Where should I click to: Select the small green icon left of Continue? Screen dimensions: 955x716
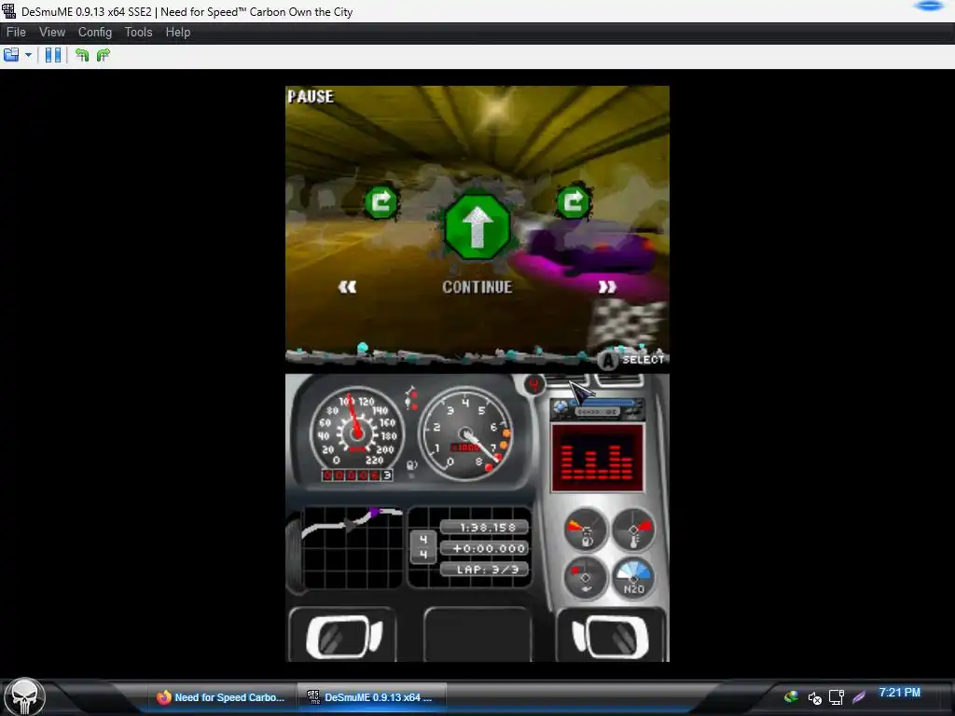coord(381,201)
